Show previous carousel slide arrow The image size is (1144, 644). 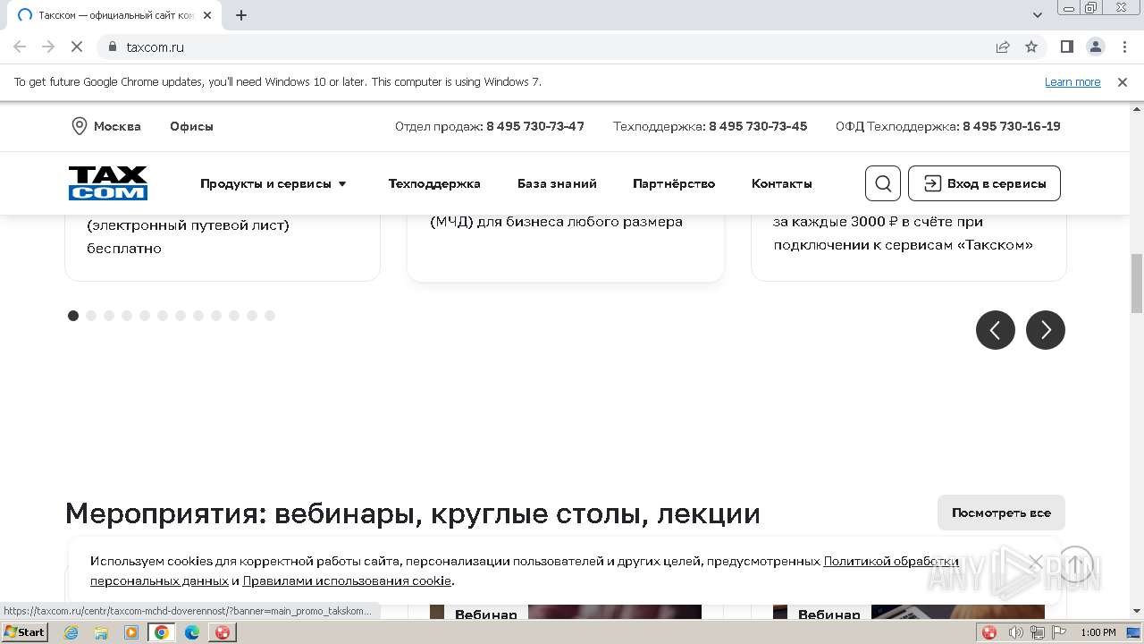coord(996,330)
